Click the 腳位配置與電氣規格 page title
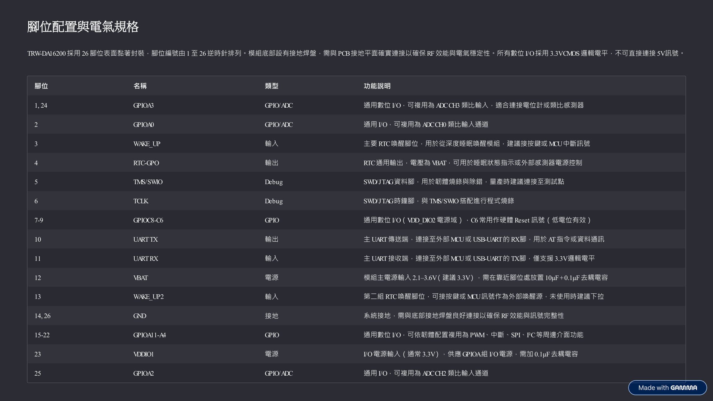This screenshot has width=713, height=401. 83,27
